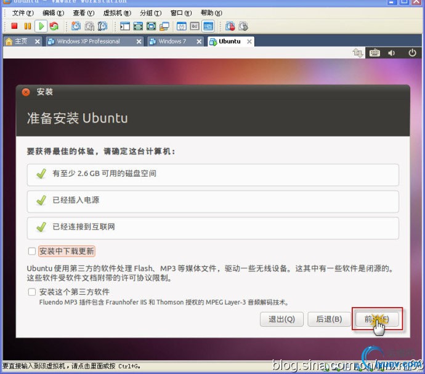
Task: Take a snapshot using the clock-plus icon
Action: (x=76, y=26)
